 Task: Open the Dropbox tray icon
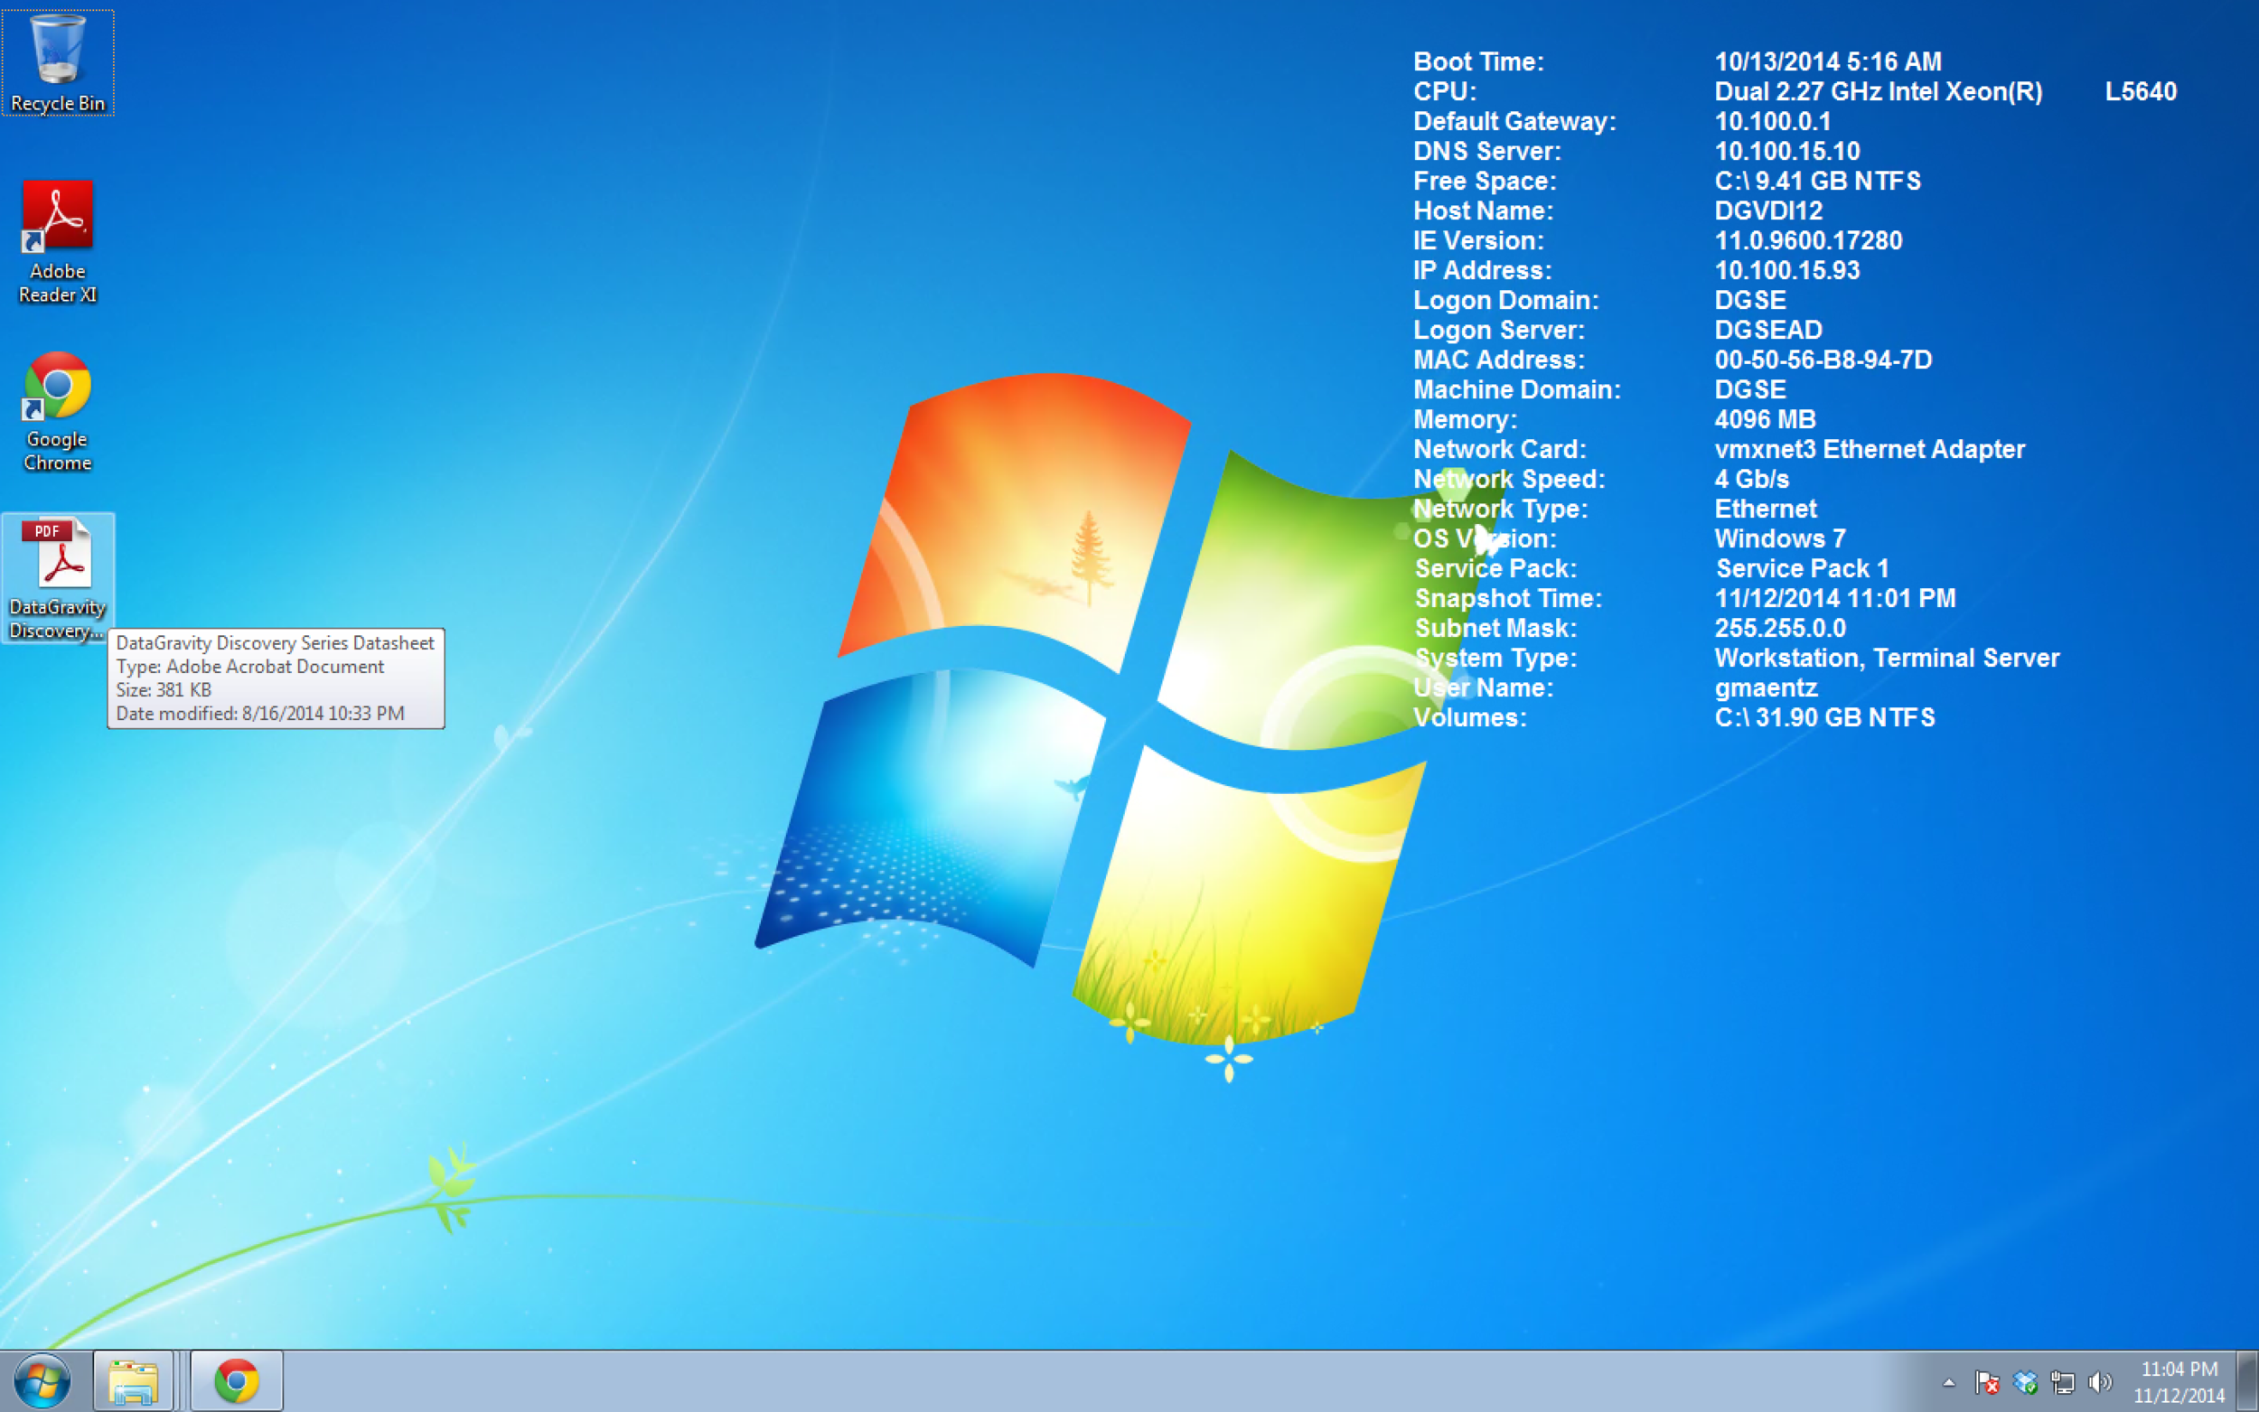(x=2025, y=1382)
